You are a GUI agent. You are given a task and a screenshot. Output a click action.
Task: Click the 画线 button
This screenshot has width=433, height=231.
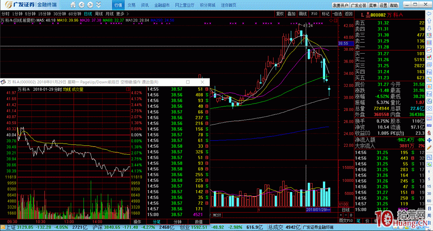pyautogui.click(x=302, y=14)
